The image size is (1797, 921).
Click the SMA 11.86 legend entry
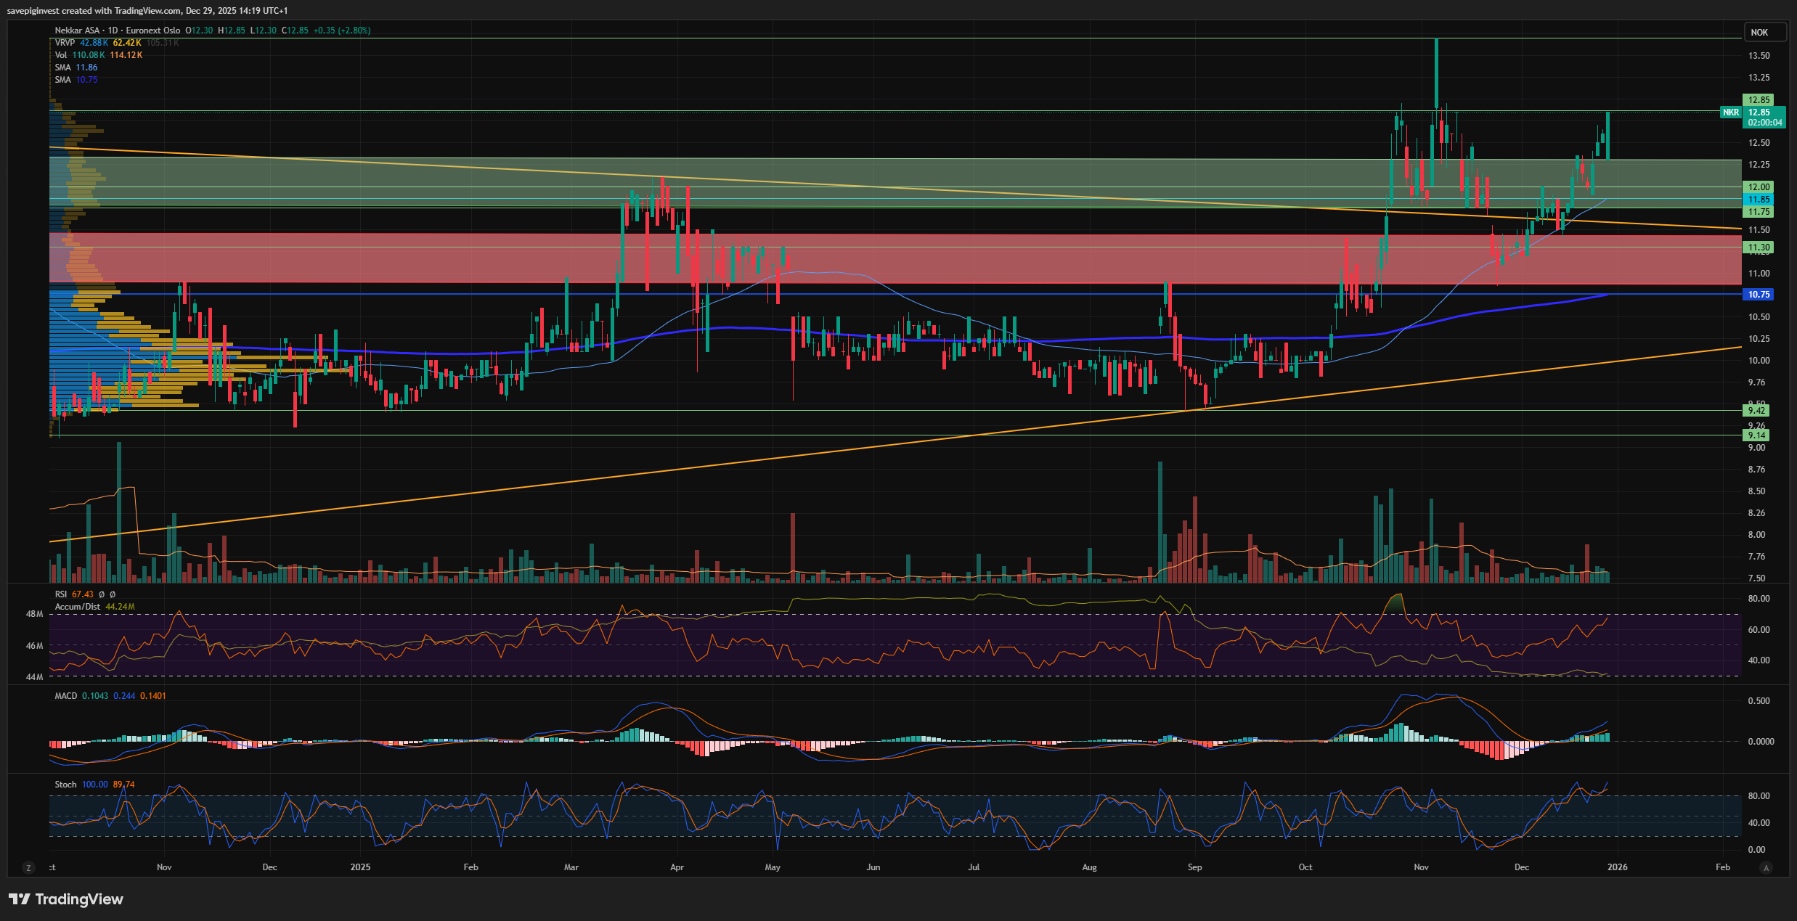(x=76, y=67)
